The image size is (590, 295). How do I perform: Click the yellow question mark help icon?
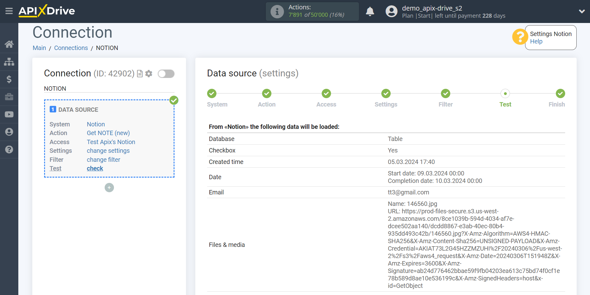(520, 37)
